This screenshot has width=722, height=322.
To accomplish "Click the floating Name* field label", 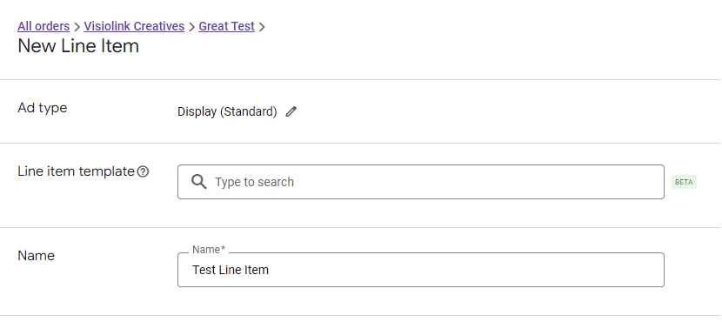I will tap(209, 250).
